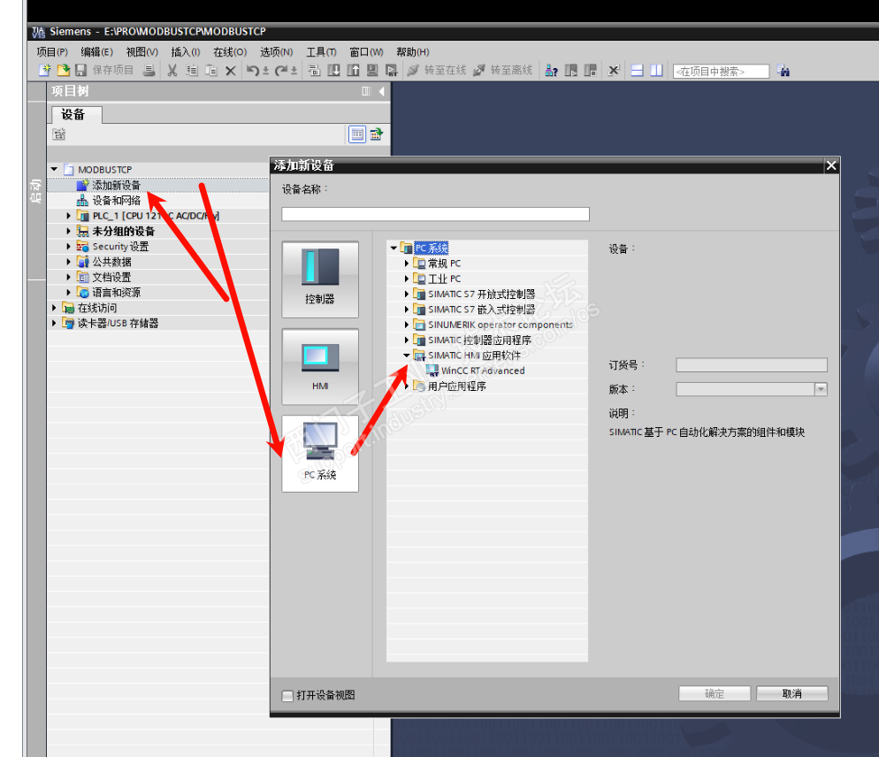Viewport: 879px width, 757px height.
Task: Expand the 读卡器/USB 存储器 node
Action: coord(54,323)
